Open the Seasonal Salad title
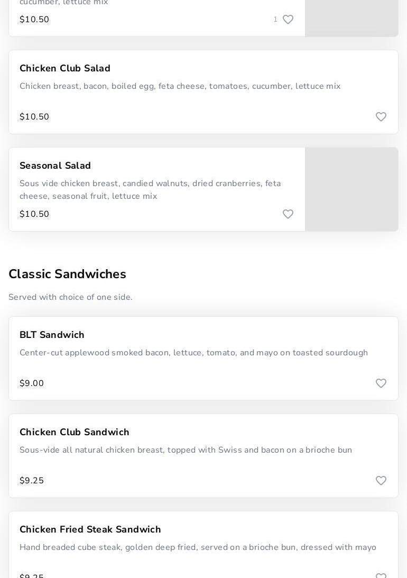The height and width of the screenshot is (578, 407). (55, 166)
